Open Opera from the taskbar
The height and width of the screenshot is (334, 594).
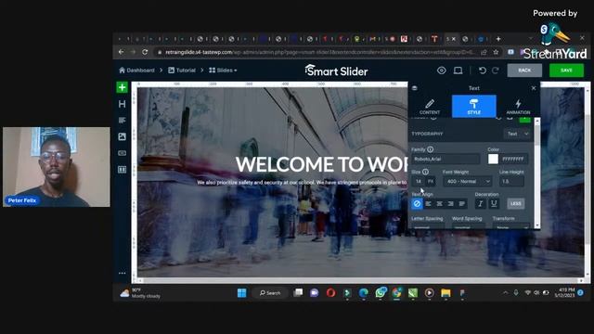(330, 293)
